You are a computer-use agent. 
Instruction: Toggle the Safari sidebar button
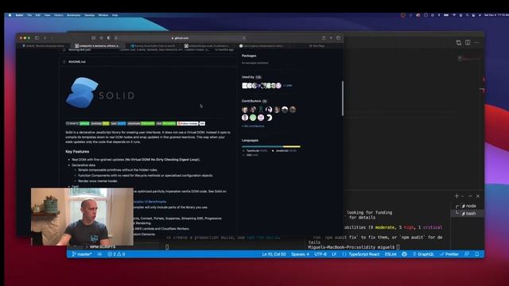point(37,38)
